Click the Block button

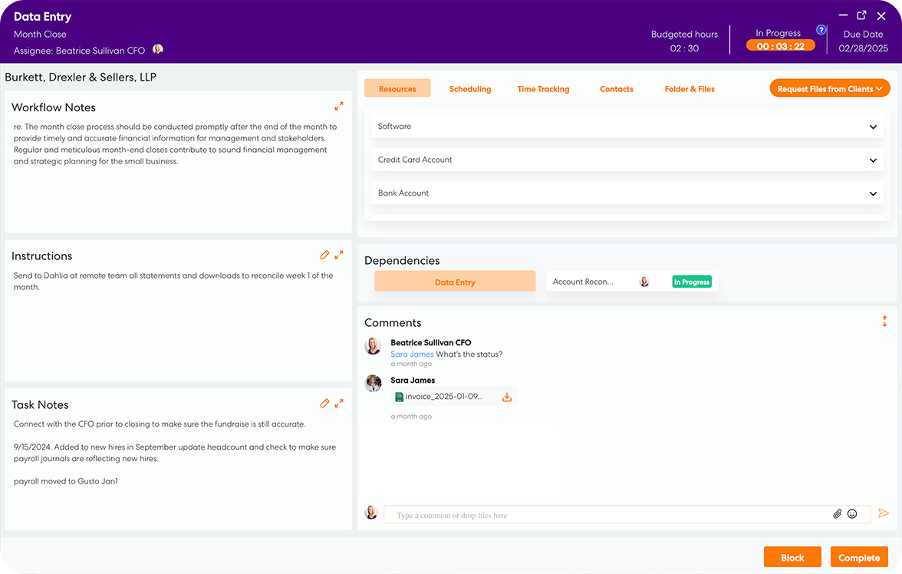[x=792, y=557]
